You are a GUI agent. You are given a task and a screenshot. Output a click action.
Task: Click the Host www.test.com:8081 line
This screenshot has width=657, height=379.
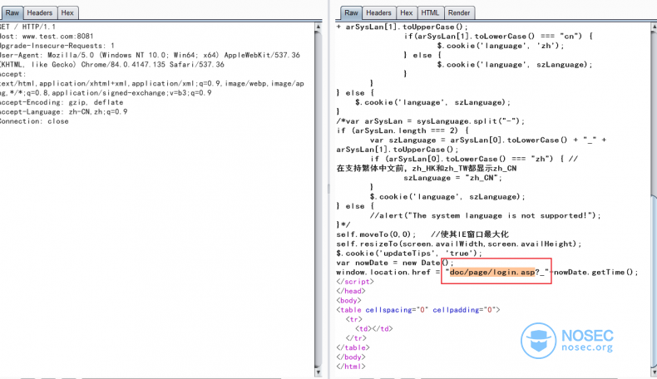[47, 37]
